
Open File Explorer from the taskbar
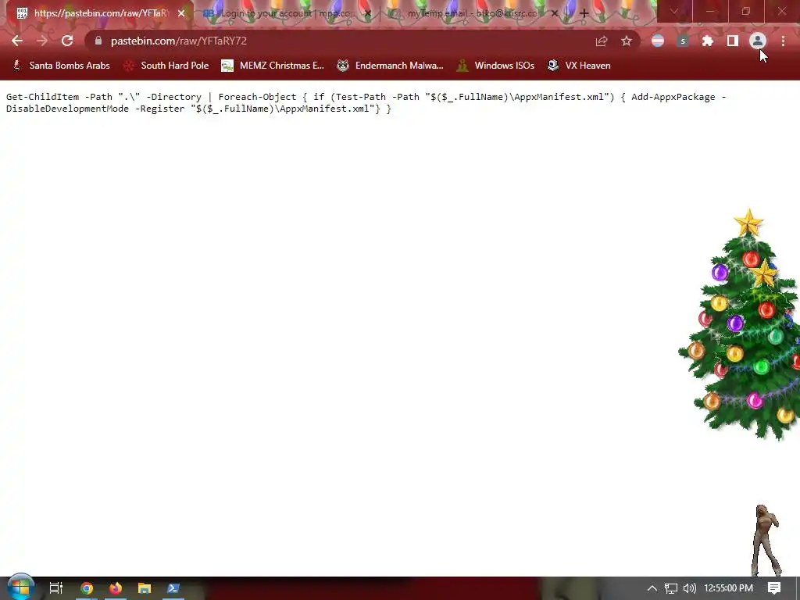coord(145,588)
